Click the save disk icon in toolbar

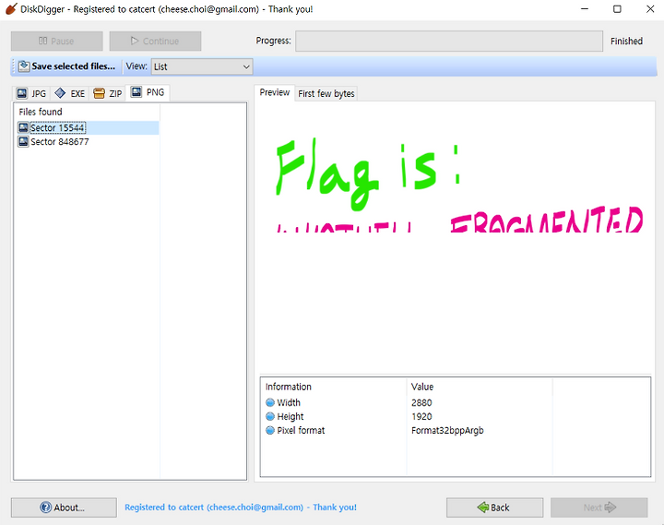(x=24, y=66)
